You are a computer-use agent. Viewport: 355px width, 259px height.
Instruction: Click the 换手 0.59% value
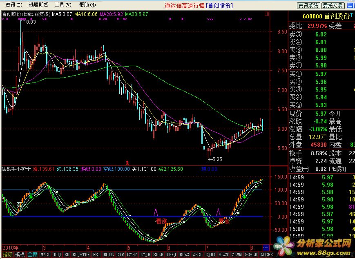pyautogui.click(x=319, y=153)
